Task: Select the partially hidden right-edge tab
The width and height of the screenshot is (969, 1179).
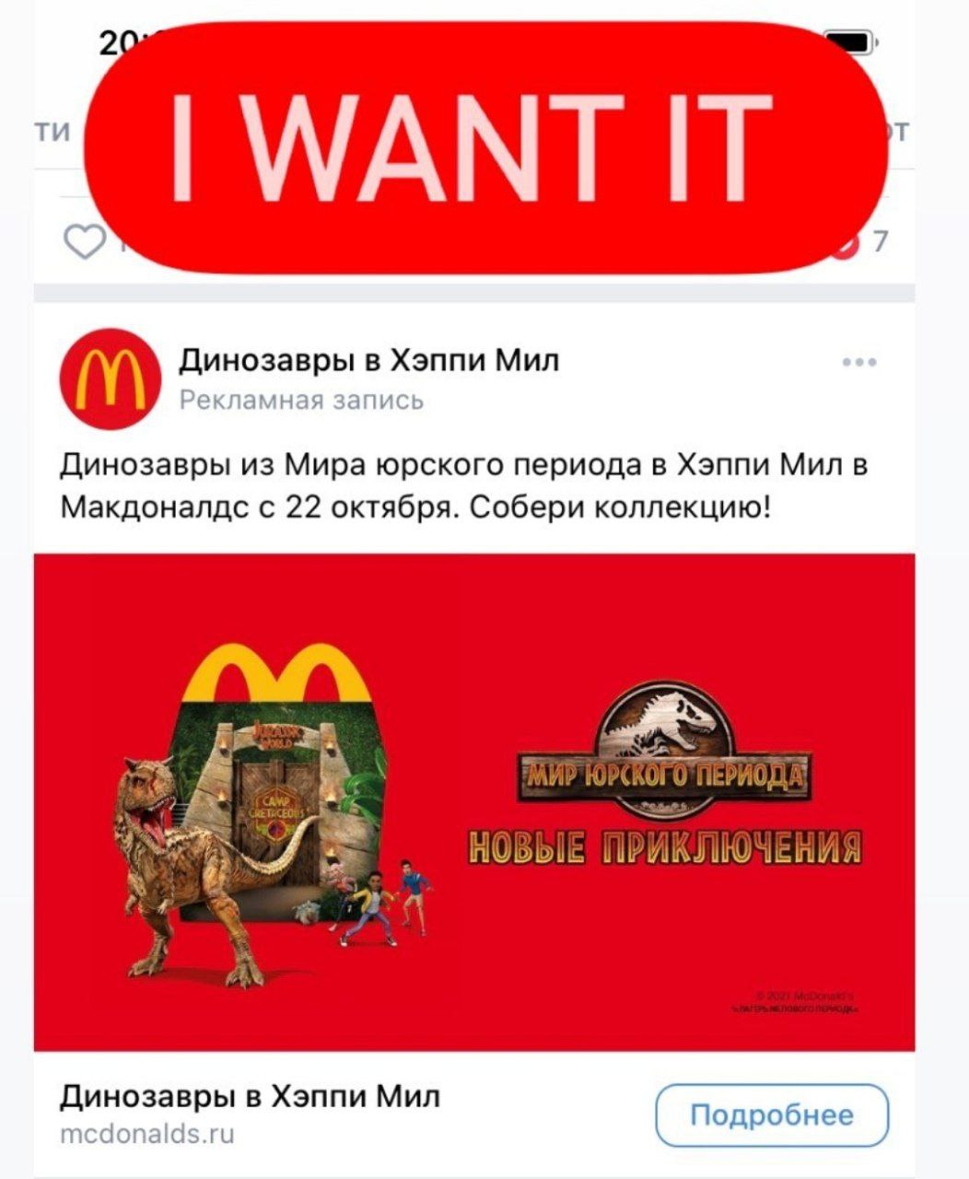Action: coord(898,132)
